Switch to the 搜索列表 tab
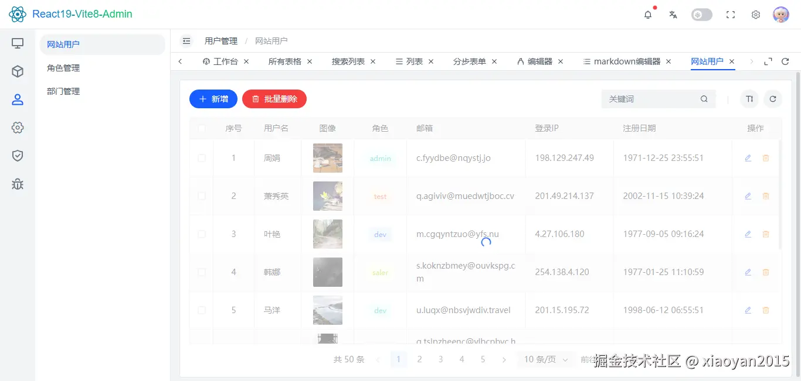Image resolution: width=801 pixels, height=381 pixels. [348, 61]
